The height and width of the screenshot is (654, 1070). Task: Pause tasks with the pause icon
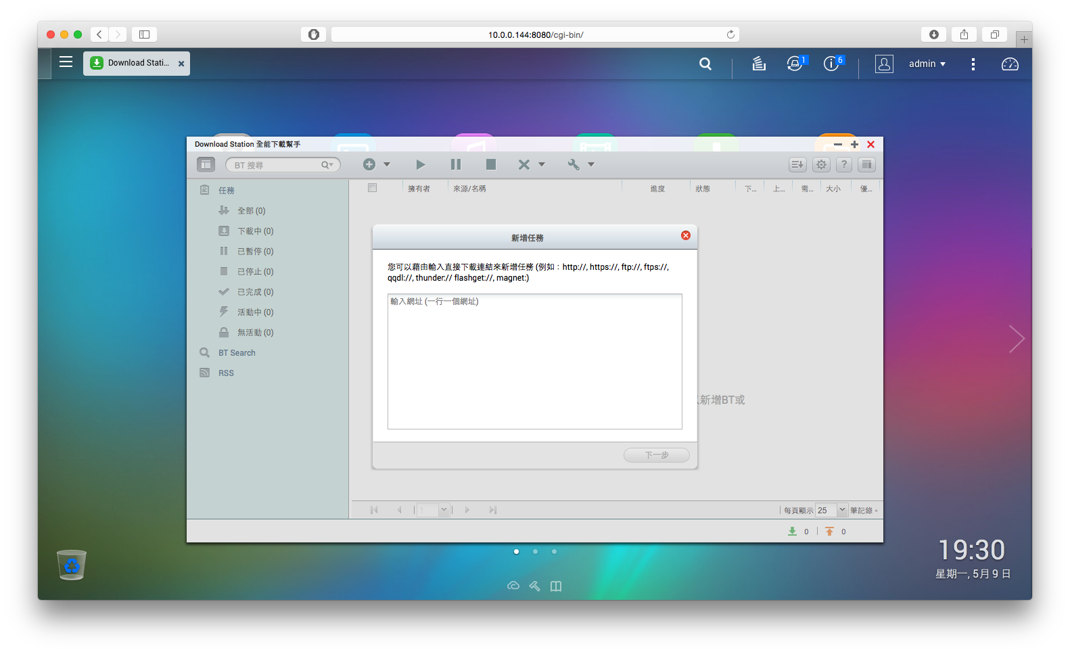(456, 164)
